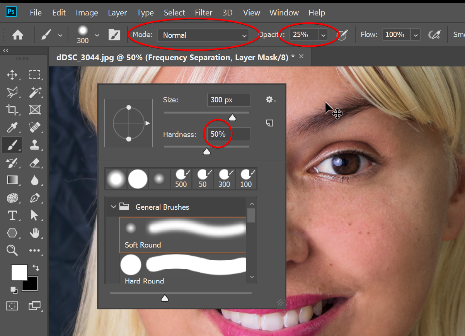Open the Image menu
This screenshot has width=465, height=336.
87,13
